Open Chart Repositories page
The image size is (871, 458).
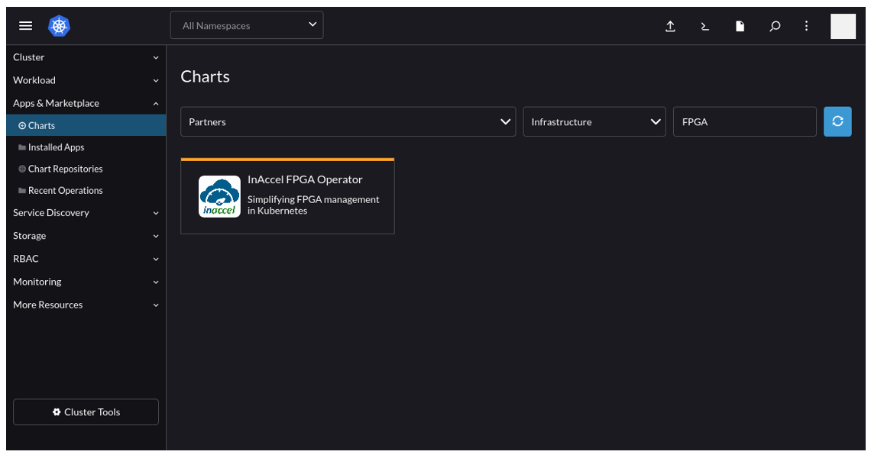pos(65,169)
